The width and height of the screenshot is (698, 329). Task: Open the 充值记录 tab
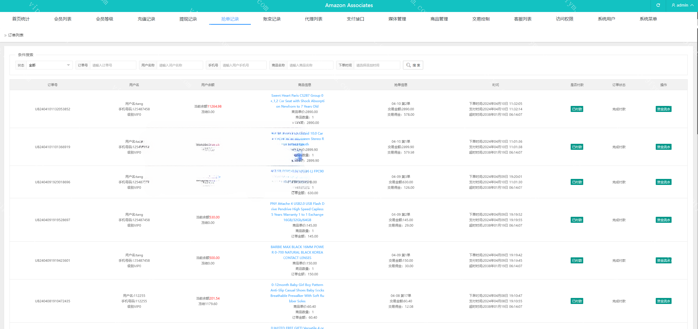[146, 19]
